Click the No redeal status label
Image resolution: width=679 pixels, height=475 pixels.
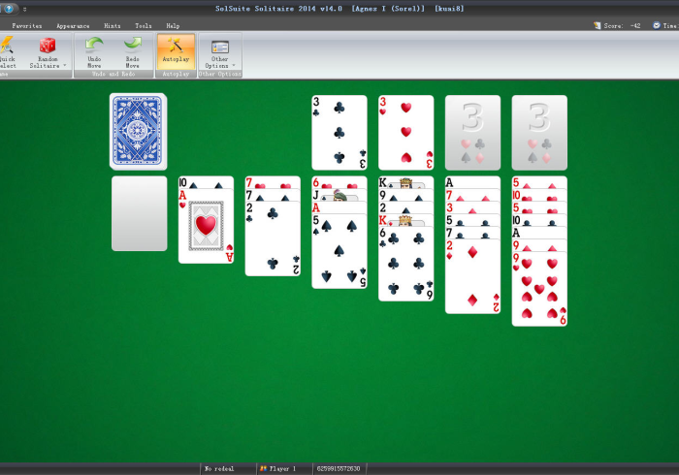(219, 468)
